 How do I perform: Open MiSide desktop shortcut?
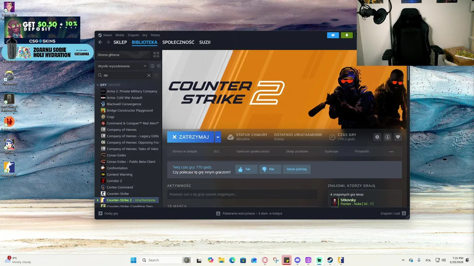point(9,146)
